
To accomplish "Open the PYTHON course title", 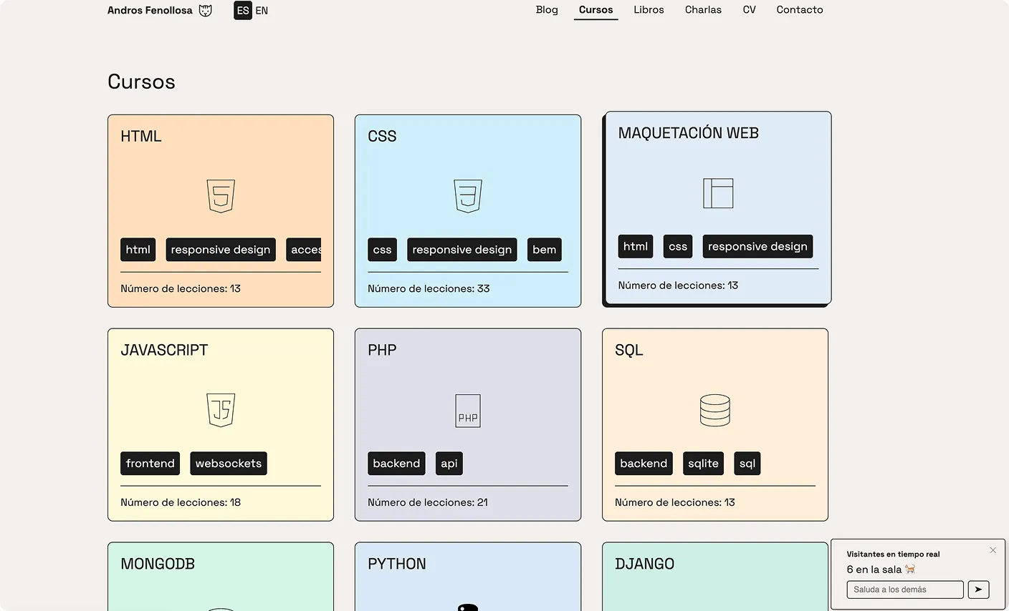I will [397, 564].
